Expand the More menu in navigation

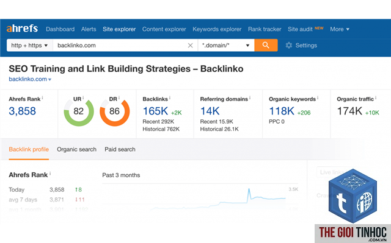point(340,29)
